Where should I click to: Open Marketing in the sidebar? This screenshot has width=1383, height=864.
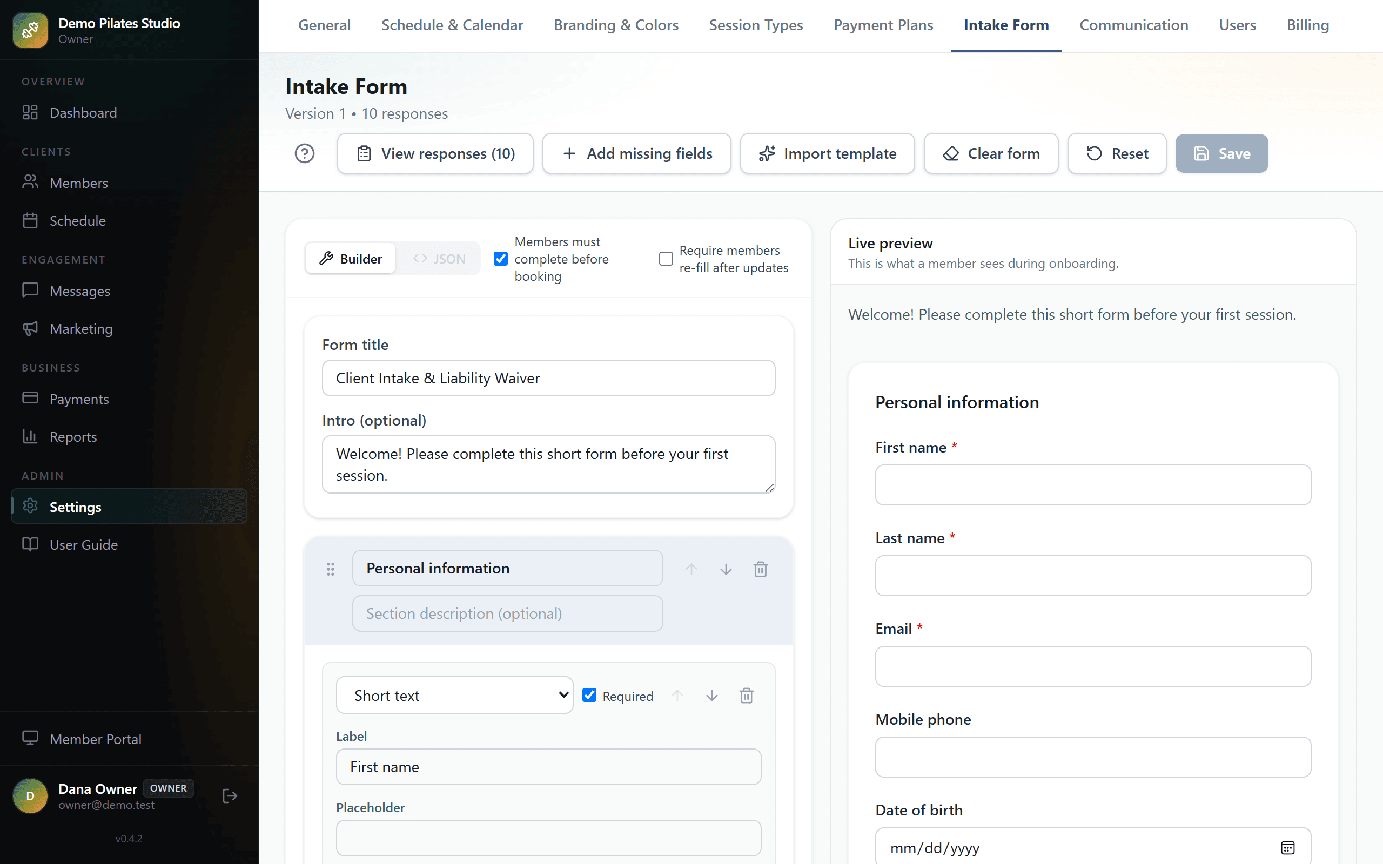[x=129, y=328]
